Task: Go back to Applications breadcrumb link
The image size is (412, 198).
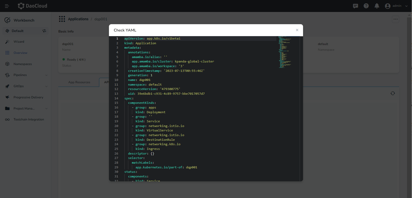Action: tap(78, 19)
